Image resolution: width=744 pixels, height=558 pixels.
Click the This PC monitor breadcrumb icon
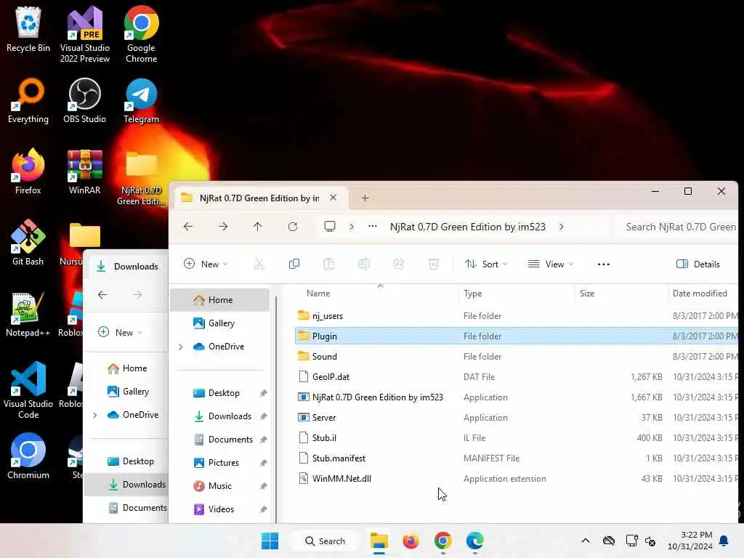tap(330, 227)
